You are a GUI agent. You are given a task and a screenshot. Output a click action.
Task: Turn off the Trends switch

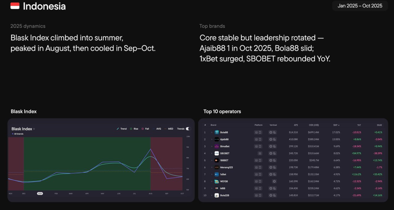coord(188,129)
